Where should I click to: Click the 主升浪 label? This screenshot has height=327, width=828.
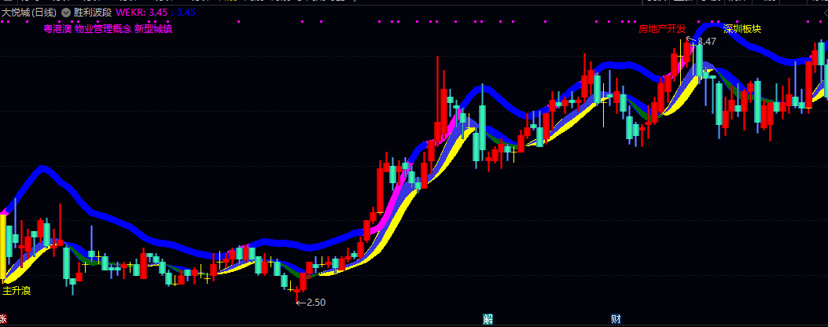tap(17, 291)
